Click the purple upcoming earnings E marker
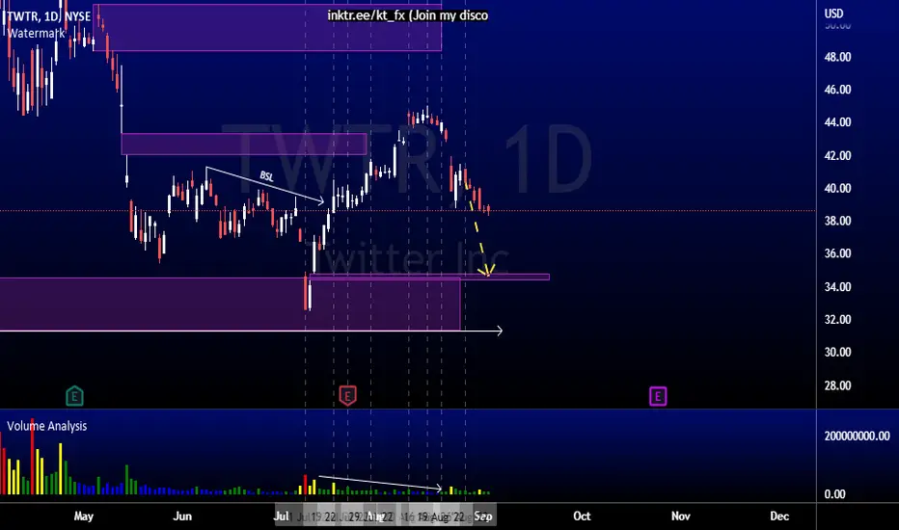This screenshot has width=899, height=530. pos(658,396)
